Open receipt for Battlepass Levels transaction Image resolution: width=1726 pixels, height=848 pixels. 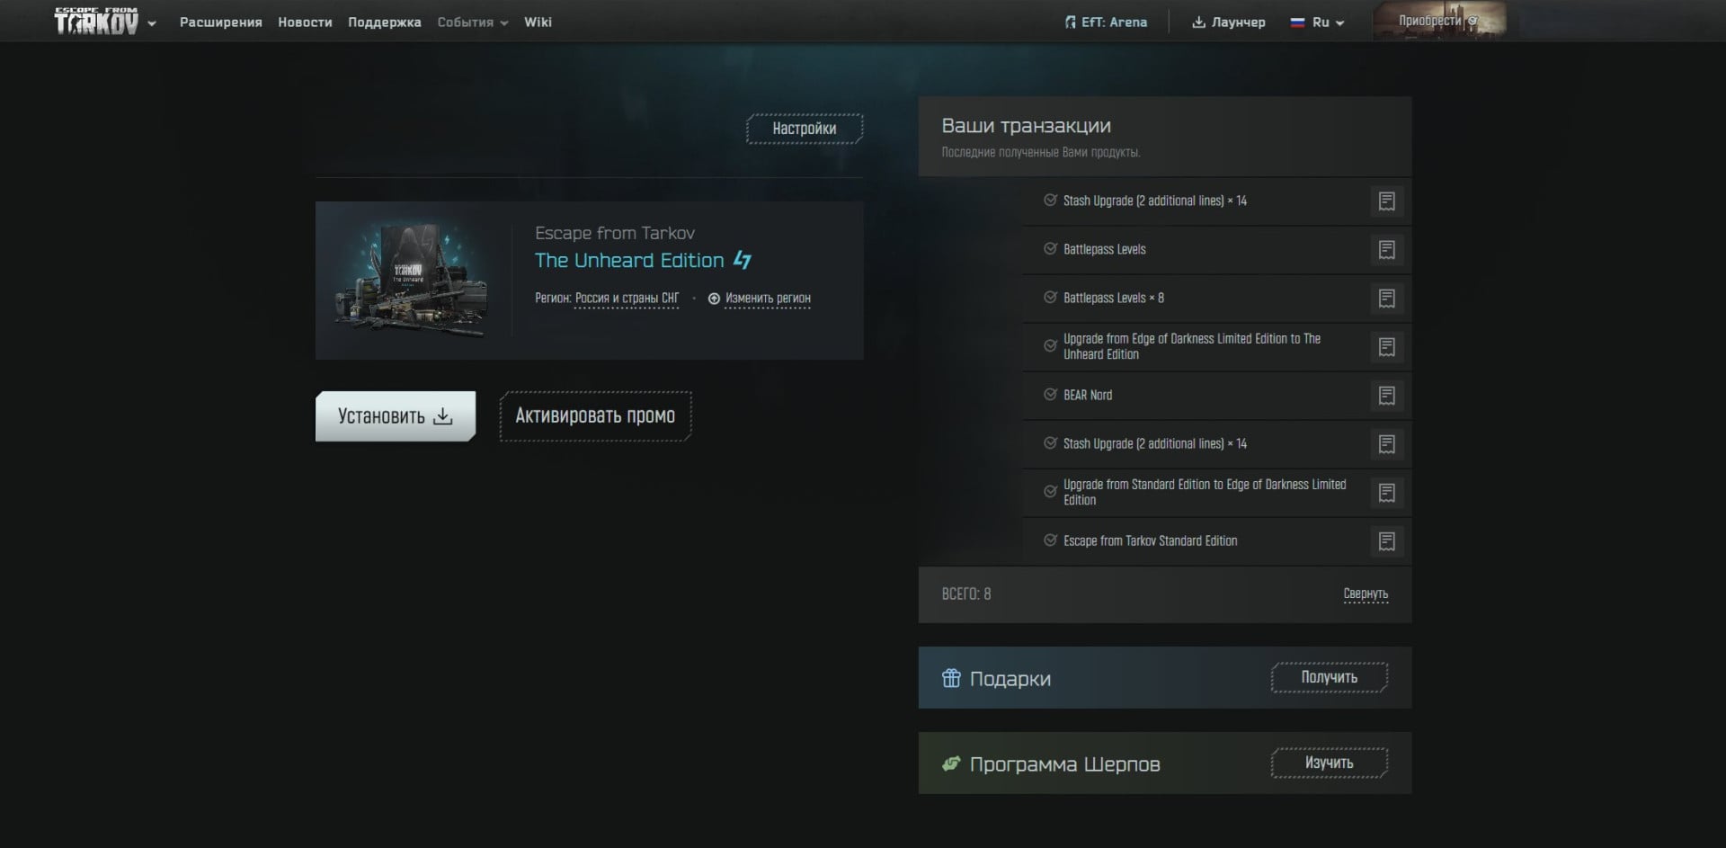click(1386, 250)
